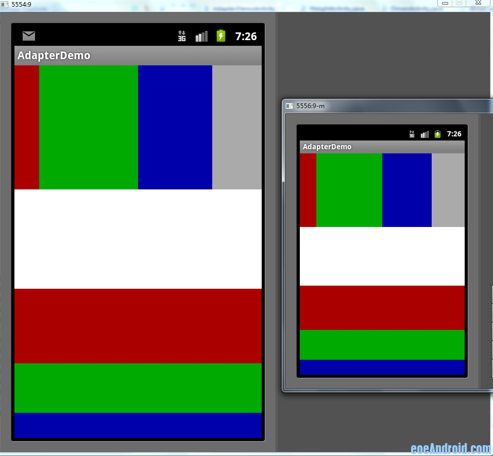Tap the signal bars icon in 5556 emulator

(x=424, y=134)
